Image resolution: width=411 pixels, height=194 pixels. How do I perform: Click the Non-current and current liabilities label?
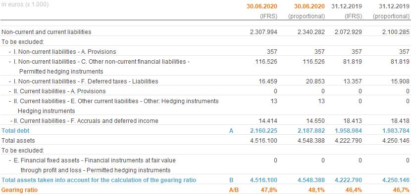47,32
